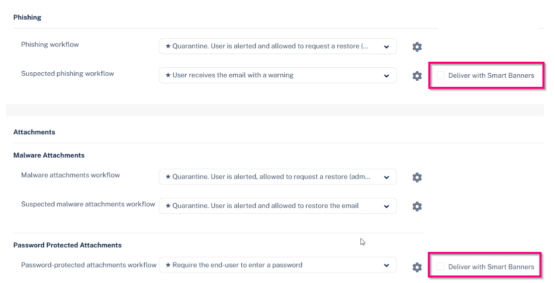Viewport: 555px width, 283px height.
Task: Click the Phishing section heading
Action: [27, 17]
